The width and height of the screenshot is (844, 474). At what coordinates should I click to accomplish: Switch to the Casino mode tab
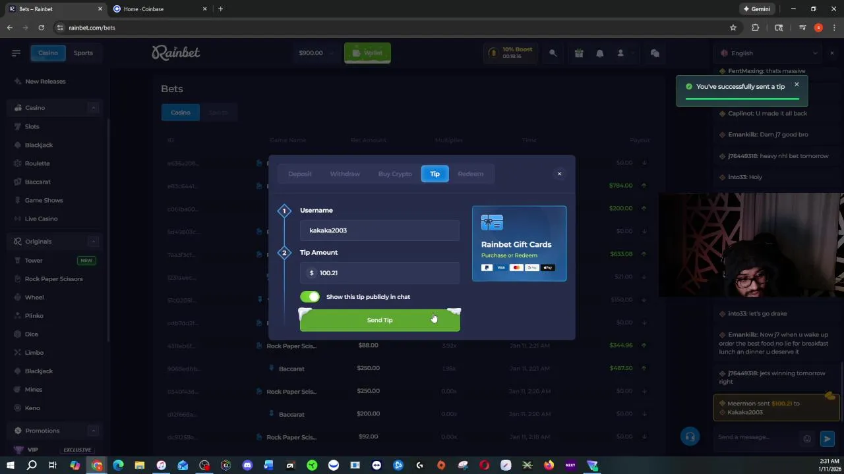pyautogui.click(x=47, y=53)
